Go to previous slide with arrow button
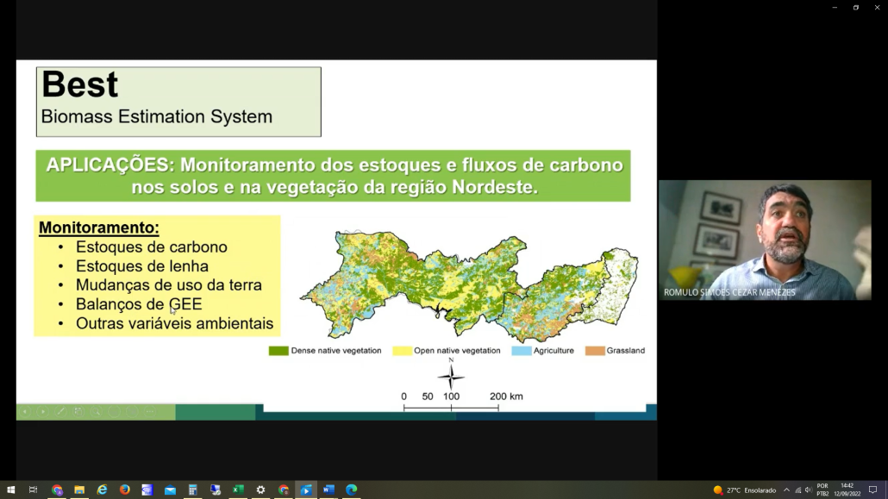Viewport: 888px width, 499px height. pos(25,412)
